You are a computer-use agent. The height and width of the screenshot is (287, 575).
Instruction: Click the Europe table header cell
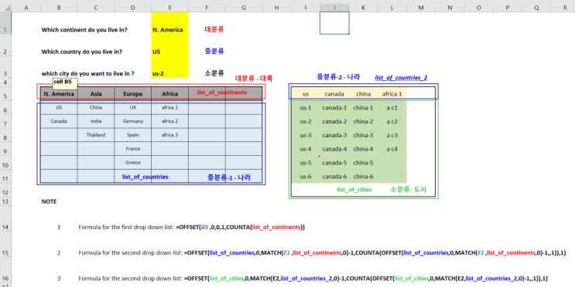pyautogui.click(x=133, y=93)
